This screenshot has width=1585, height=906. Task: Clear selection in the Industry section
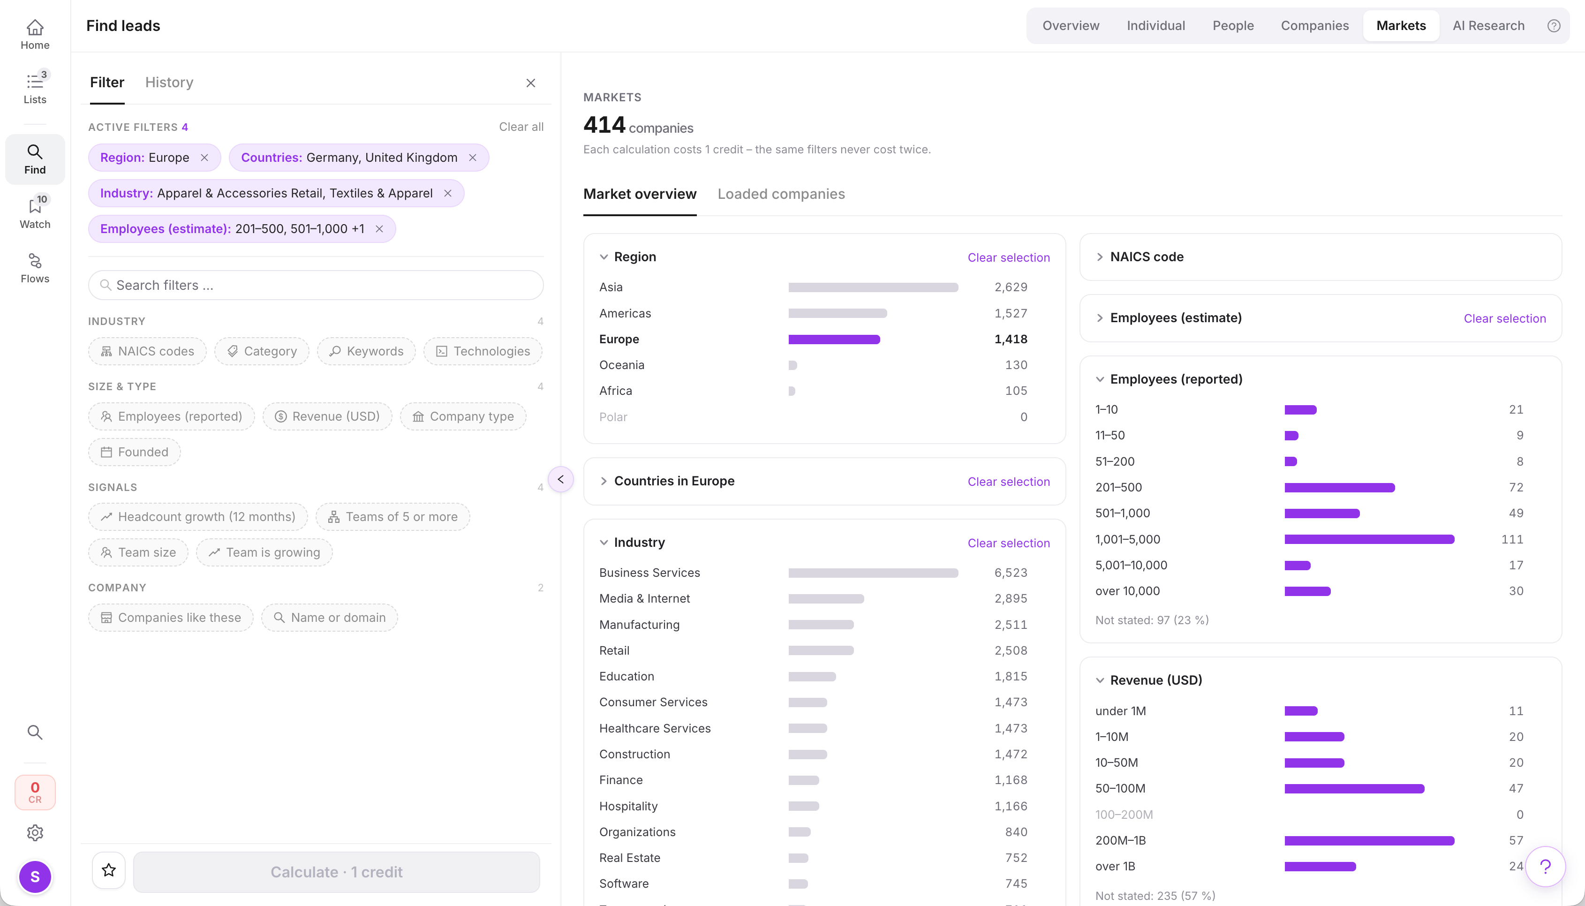tap(1008, 543)
